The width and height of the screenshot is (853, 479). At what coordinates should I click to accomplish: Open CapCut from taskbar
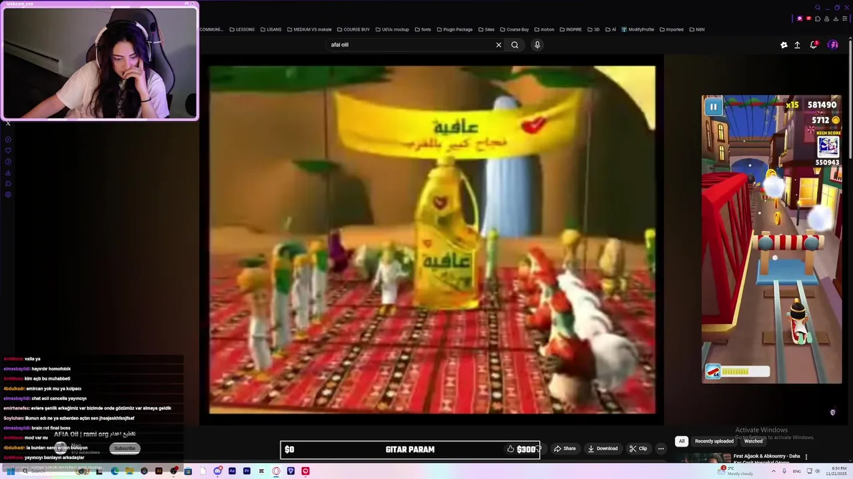(261, 471)
